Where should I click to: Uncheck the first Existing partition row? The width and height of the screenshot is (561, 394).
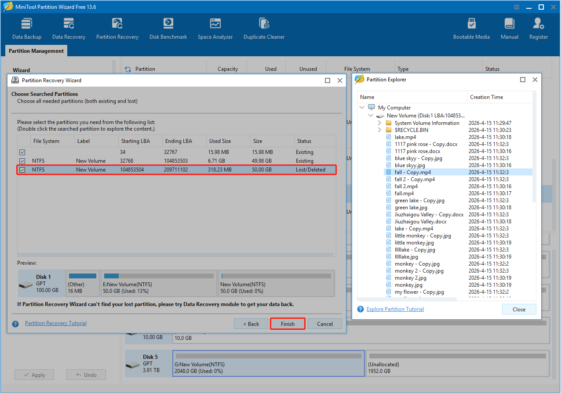(22, 152)
